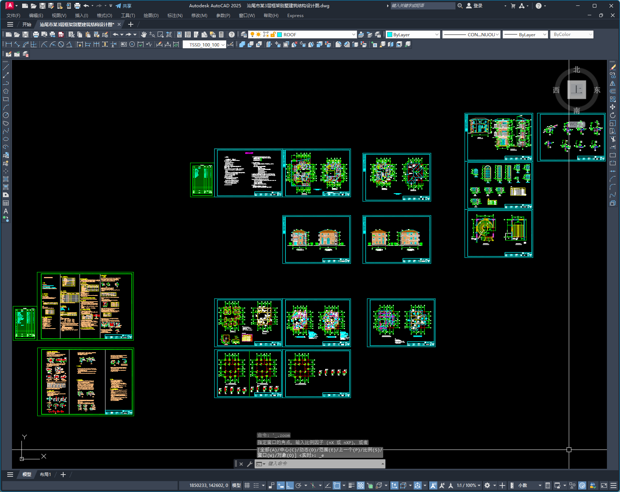Select the Line draw tool
The width and height of the screenshot is (620, 492).
click(6, 68)
